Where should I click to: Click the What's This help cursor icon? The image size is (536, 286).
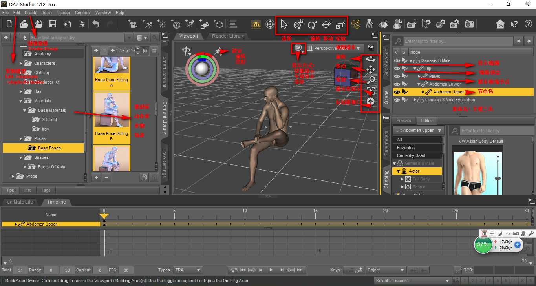514,24
